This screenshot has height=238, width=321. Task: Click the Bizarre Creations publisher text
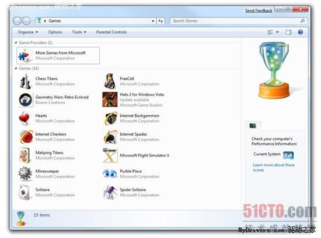point(50,102)
